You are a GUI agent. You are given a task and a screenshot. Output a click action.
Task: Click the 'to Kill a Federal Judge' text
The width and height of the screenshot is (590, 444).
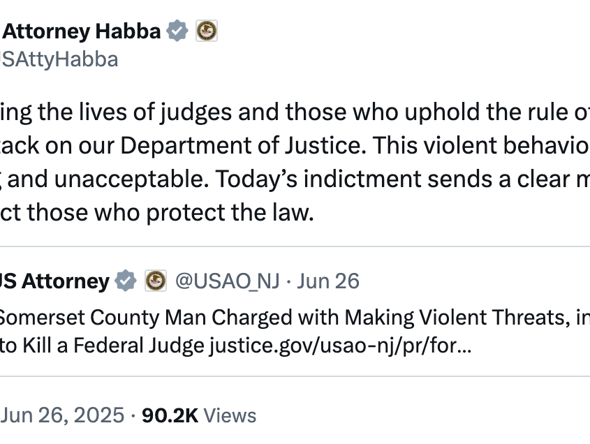click(x=102, y=346)
